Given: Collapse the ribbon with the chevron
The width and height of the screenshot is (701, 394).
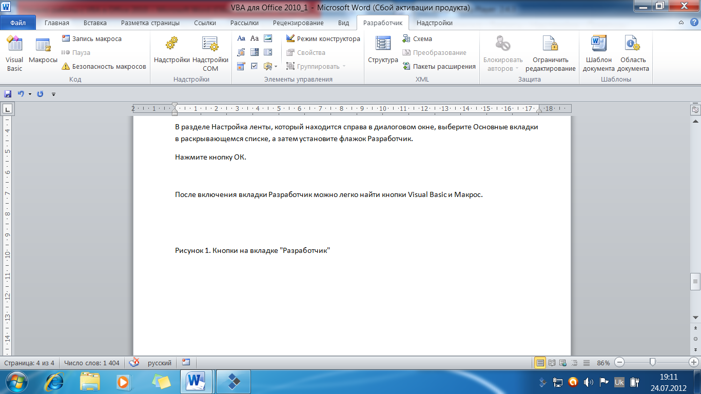Looking at the screenshot, I should click(x=681, y=23).
